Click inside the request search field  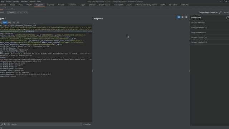click(46, 124)
